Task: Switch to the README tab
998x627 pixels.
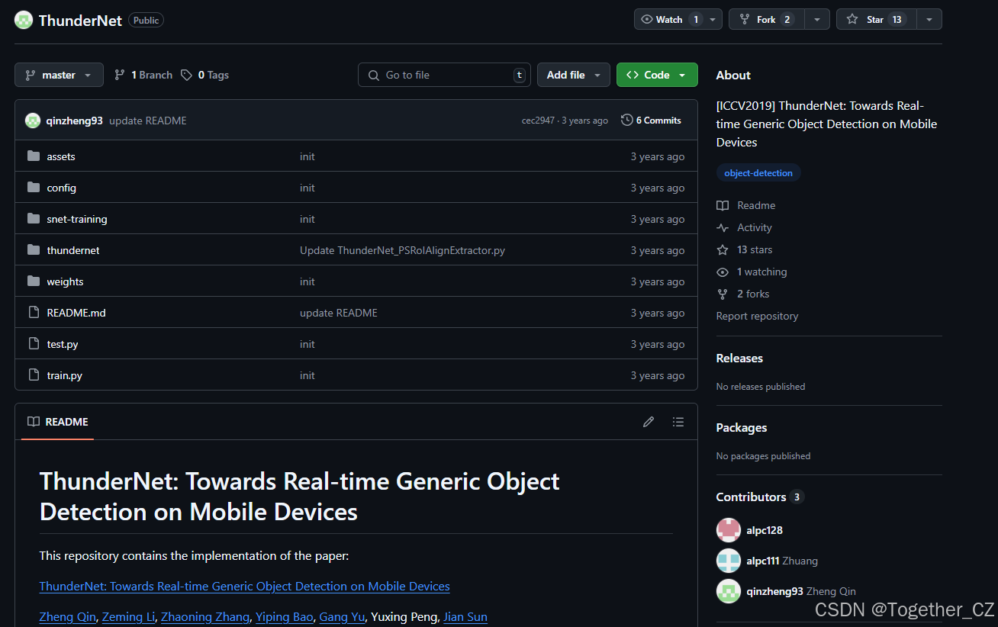Action: click(x=56, y=422)
